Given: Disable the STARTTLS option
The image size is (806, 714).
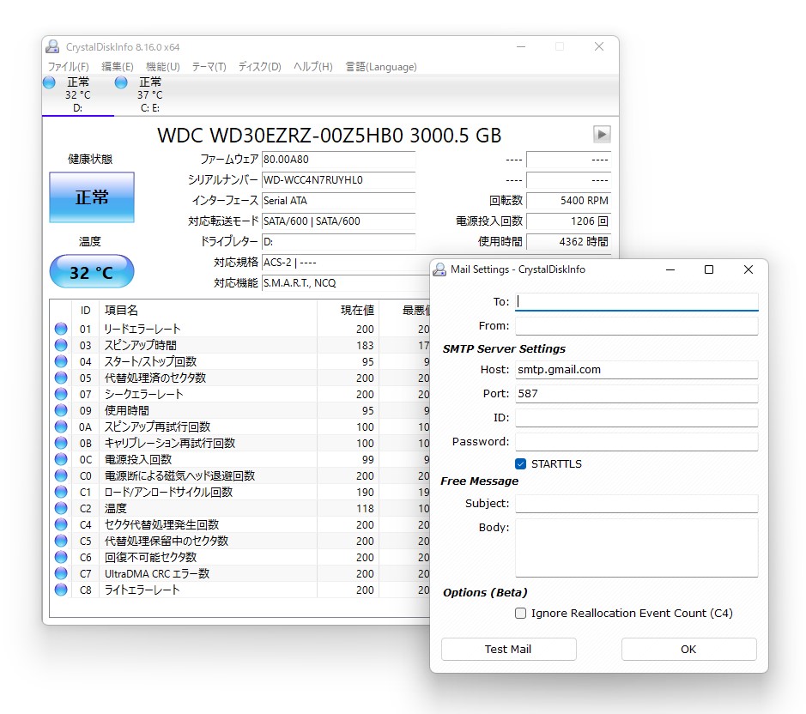Looking at the screenshot, I should pos(519,463).
